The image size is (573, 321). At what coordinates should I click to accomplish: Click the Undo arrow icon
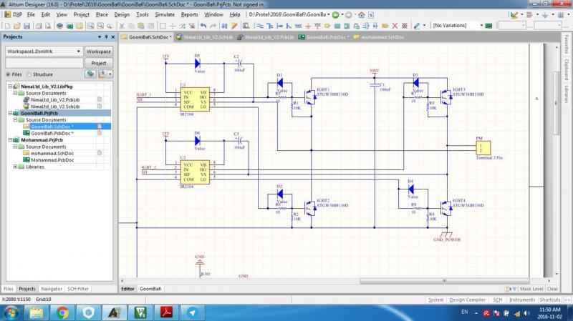pyautogui.click(x=203, y=26)
